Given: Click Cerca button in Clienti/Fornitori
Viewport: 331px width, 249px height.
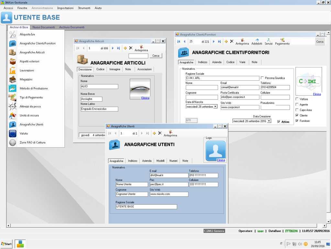Looking at the screenshot, I should tap(320, 42).
